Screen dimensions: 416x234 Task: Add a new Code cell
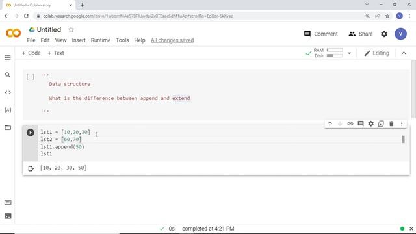point(31,53)
